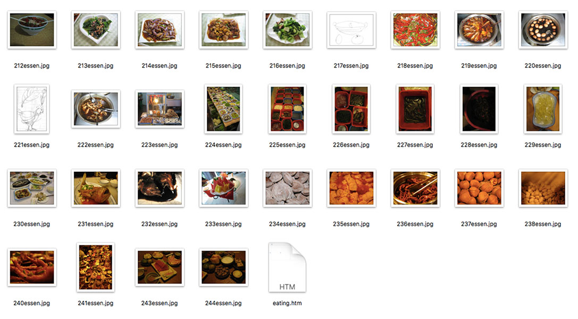Click the 244essen.jpg thumbnail
The width and height of the screenshot is (578, 319).
click(x=223, y=267)
